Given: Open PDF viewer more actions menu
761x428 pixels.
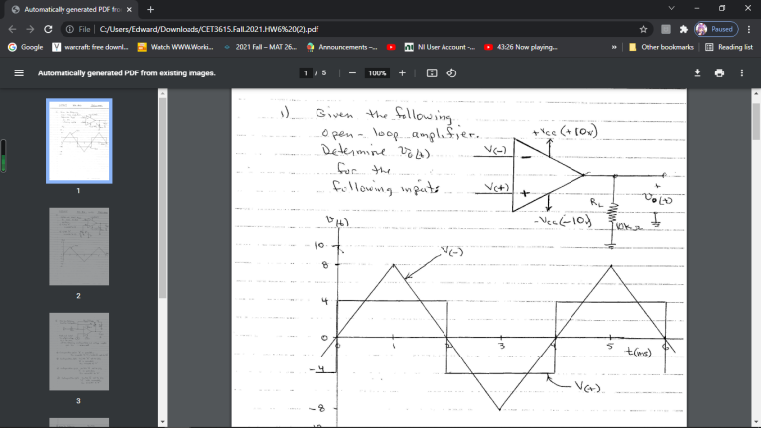Looking at the screenshot, I should tap(741, 73).
